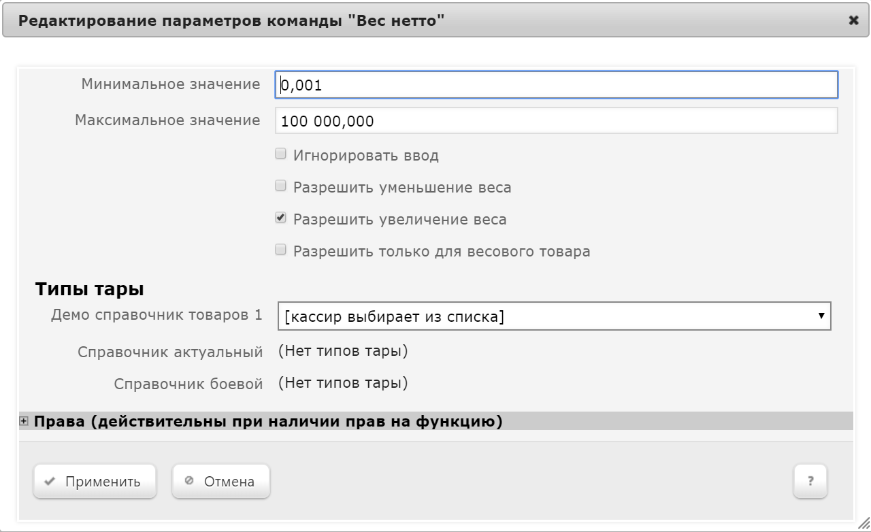
Task: Click the dialog title bar text
Action: pyautogui.click(x=231, y=21)
